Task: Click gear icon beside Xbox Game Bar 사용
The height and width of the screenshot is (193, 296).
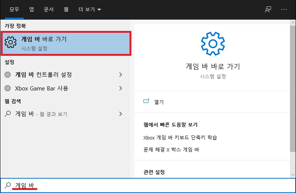Action: [8, 88]
